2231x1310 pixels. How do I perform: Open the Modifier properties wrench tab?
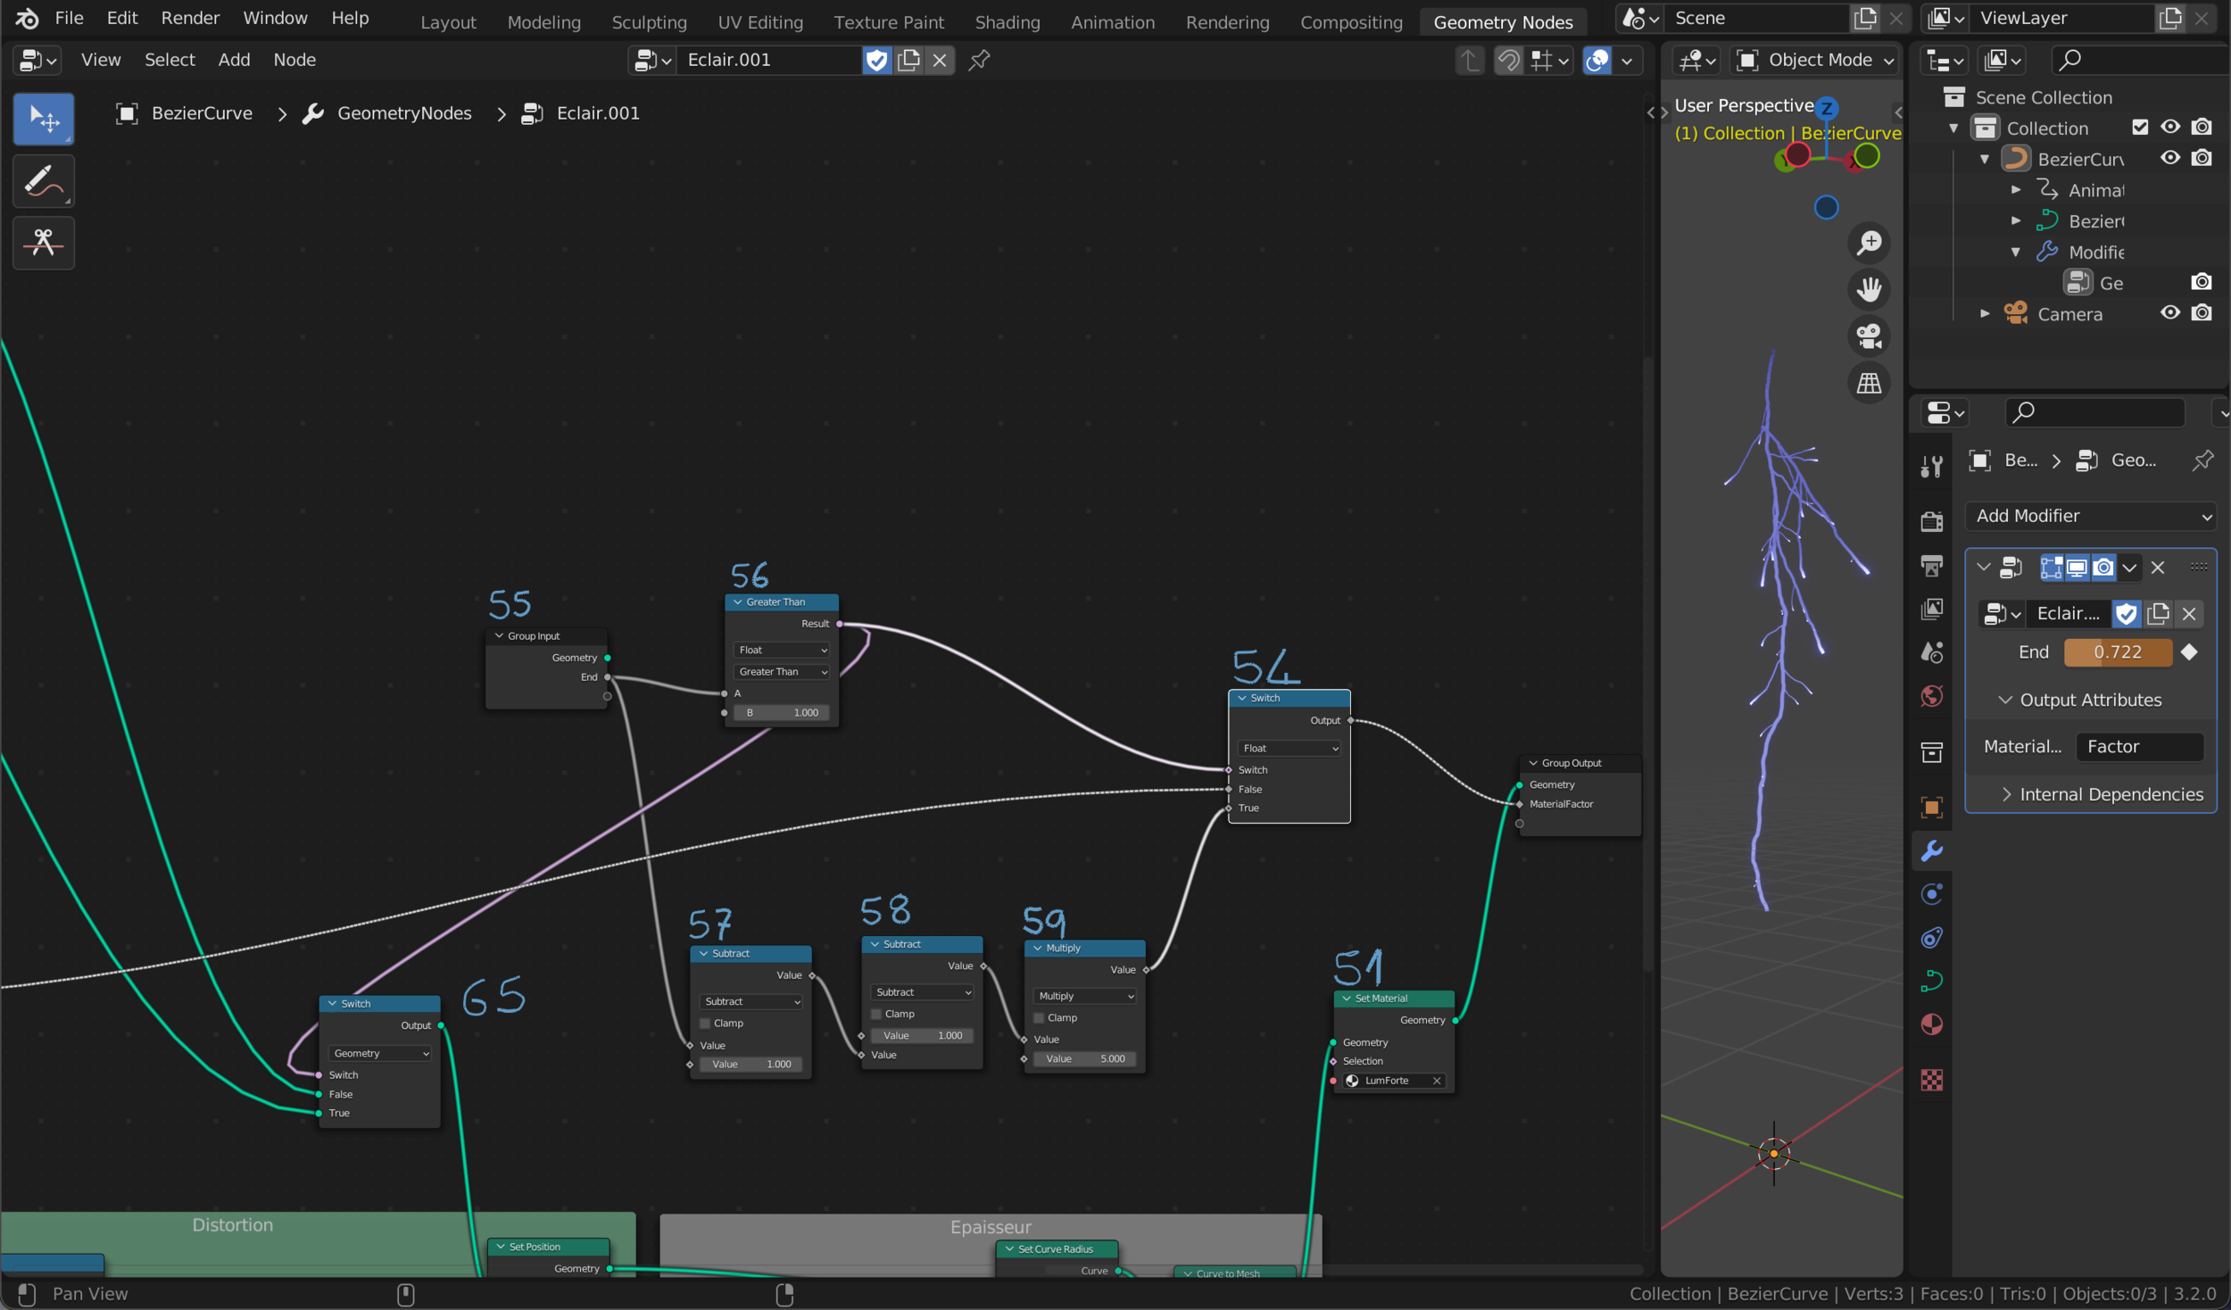pyautogui.click(x=1931, y=850)
